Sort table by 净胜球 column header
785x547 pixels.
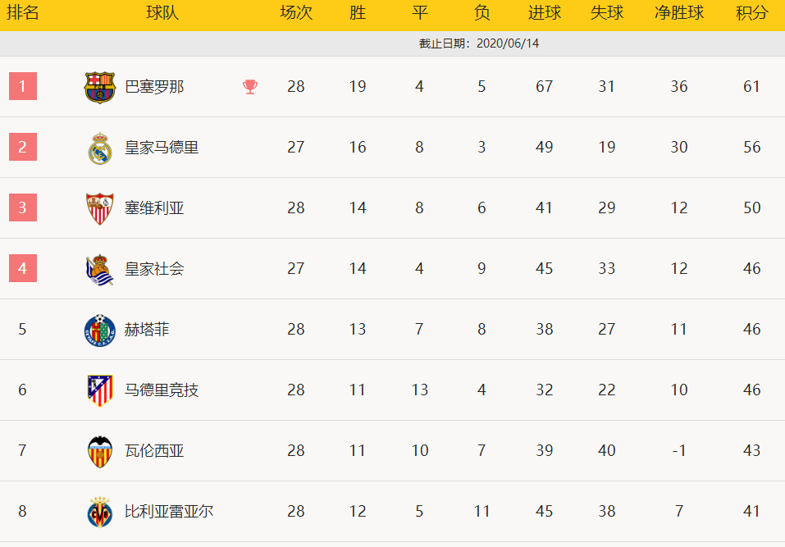point(679,12)
